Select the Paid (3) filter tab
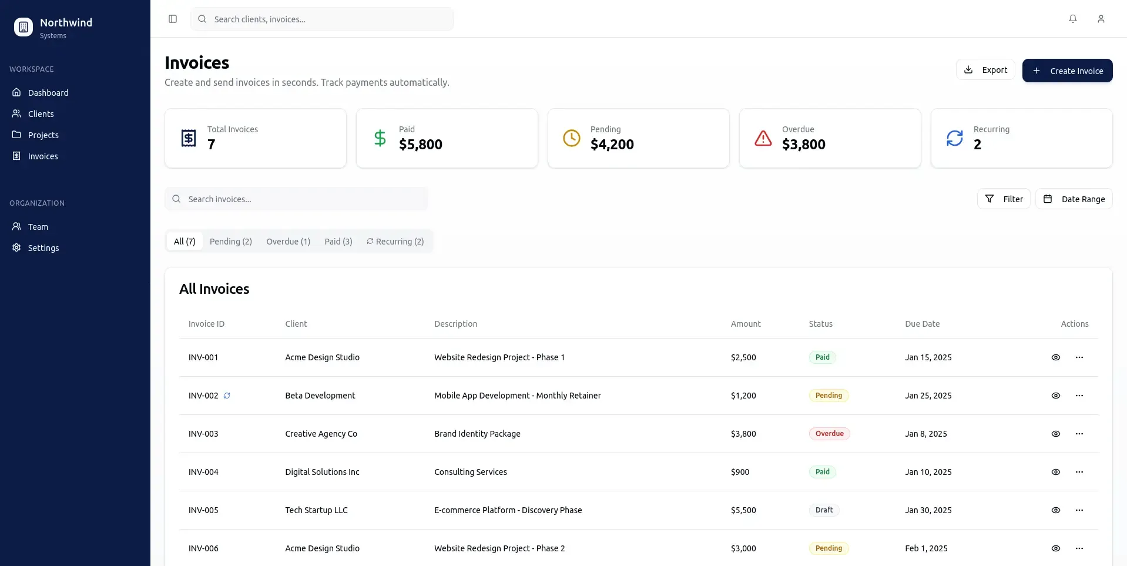1127x566 pixels. [338, 241]
